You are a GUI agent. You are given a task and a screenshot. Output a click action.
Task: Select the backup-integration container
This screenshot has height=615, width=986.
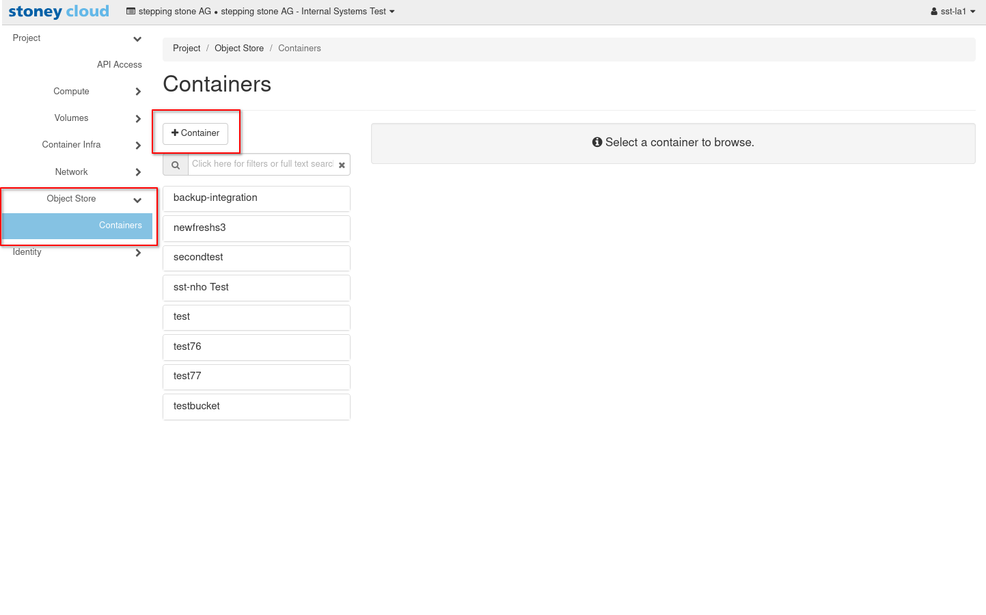pyautogui.click(x=256, y=198)
